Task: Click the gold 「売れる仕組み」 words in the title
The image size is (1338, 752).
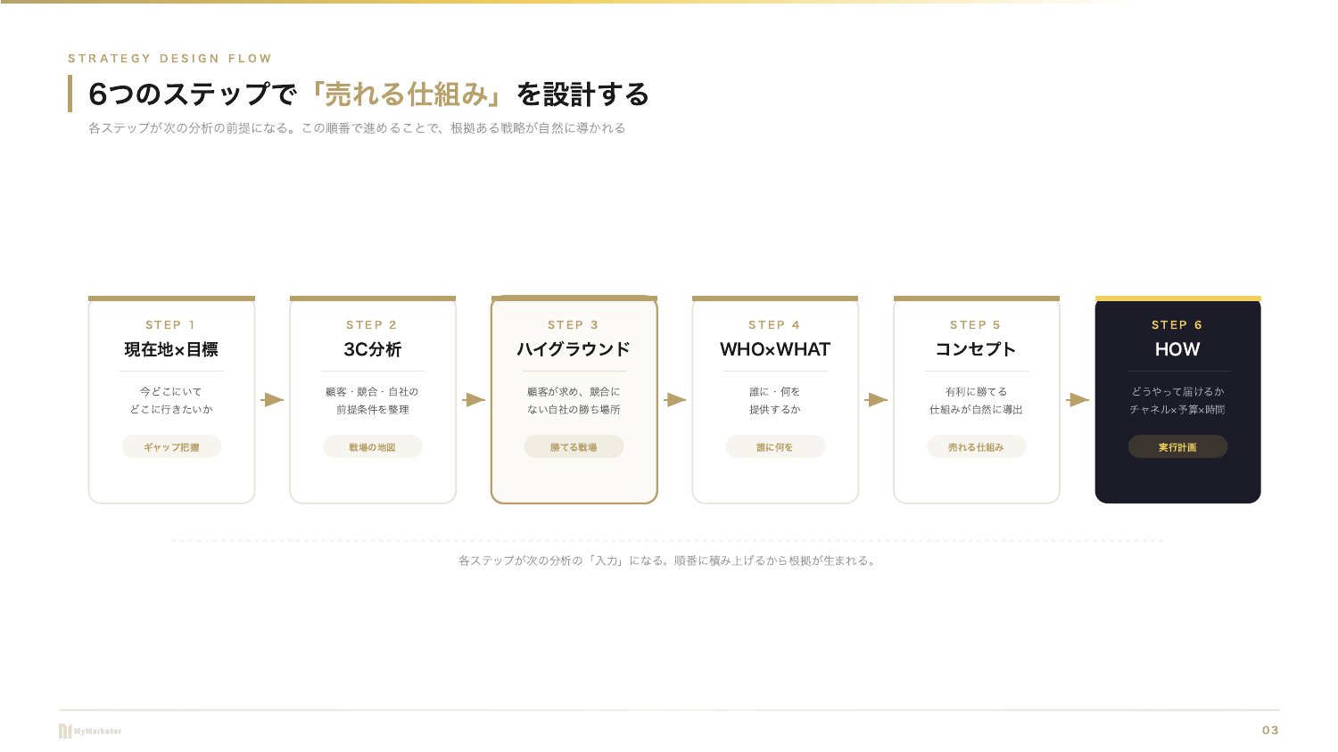Action: click(406, 94)
